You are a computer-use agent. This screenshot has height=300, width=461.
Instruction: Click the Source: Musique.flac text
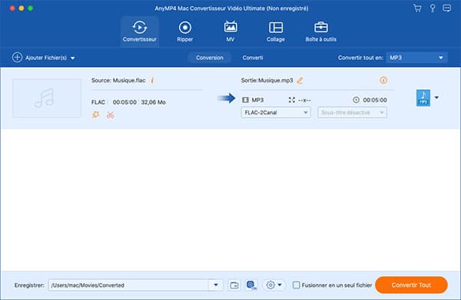[x=118, y=80]
